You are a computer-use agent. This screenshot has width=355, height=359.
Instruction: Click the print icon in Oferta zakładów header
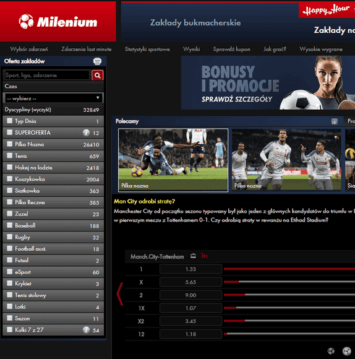pos(97,61)
